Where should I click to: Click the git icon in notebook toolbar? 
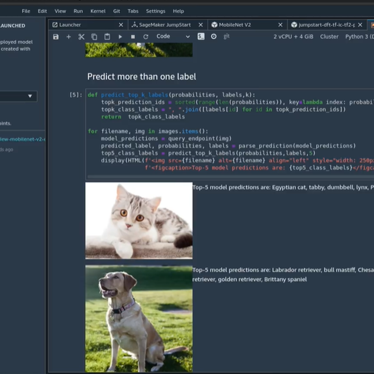[227, 36]
